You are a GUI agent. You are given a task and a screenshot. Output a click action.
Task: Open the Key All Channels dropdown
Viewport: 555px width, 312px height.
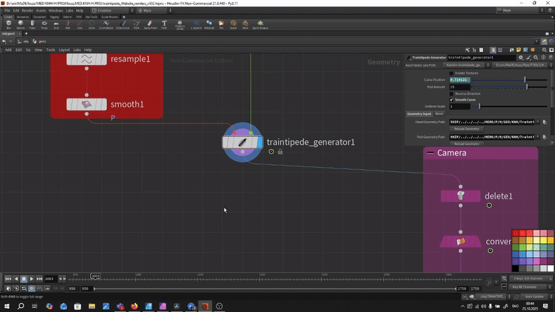click(531, 287)
